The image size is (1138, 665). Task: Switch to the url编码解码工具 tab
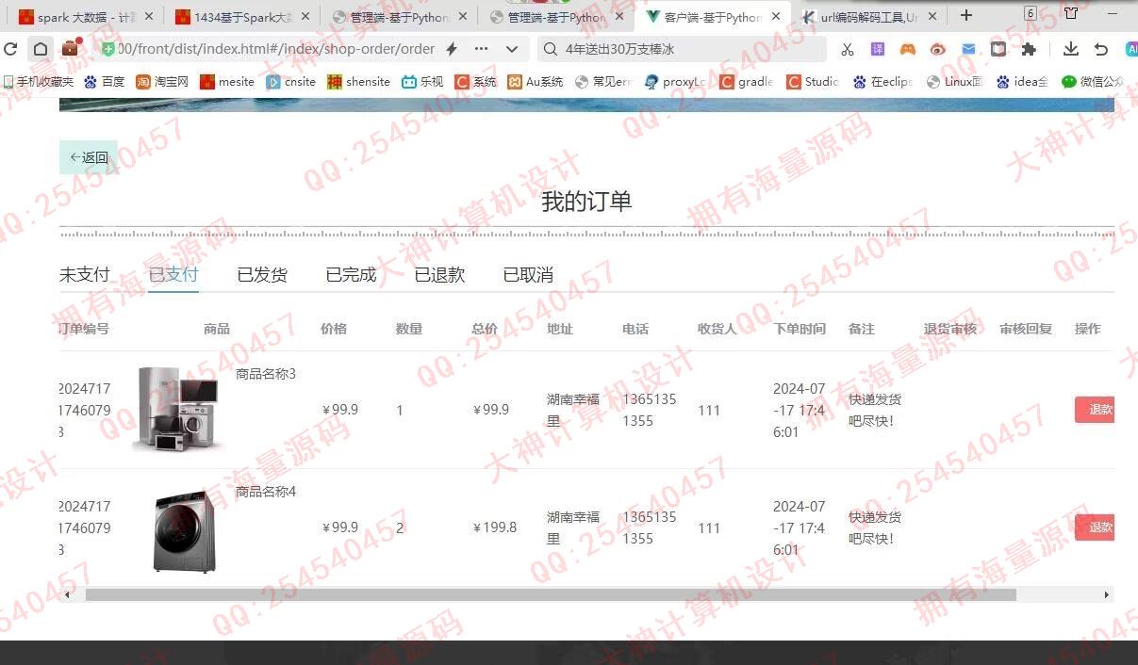[870, 17]
